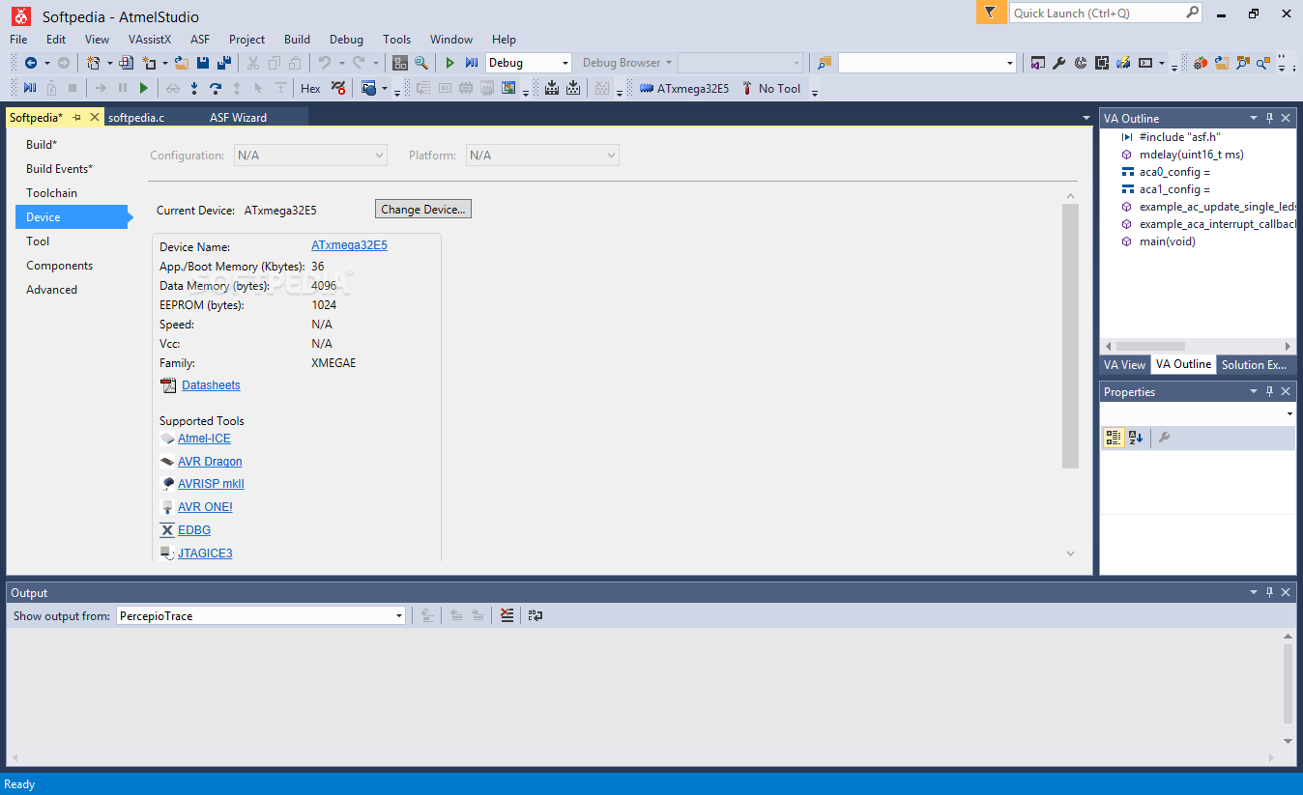The height and width of the screenshot is (795, 1303).
Task: Switch to the softpedia.c tab
Action: [136, 117]
